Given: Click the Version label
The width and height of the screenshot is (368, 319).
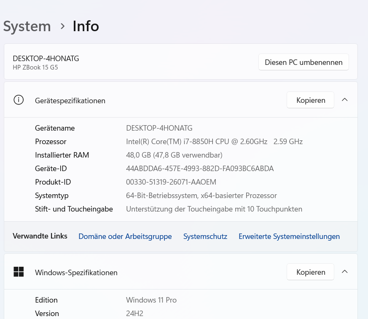Looking at the screenshot, I should (x=47, y=314).
